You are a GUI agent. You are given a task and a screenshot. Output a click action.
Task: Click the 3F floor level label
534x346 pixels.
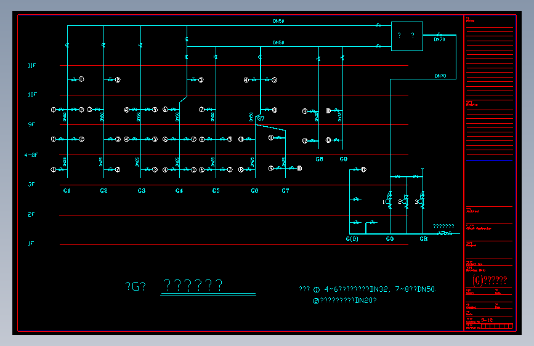(31, 184)
